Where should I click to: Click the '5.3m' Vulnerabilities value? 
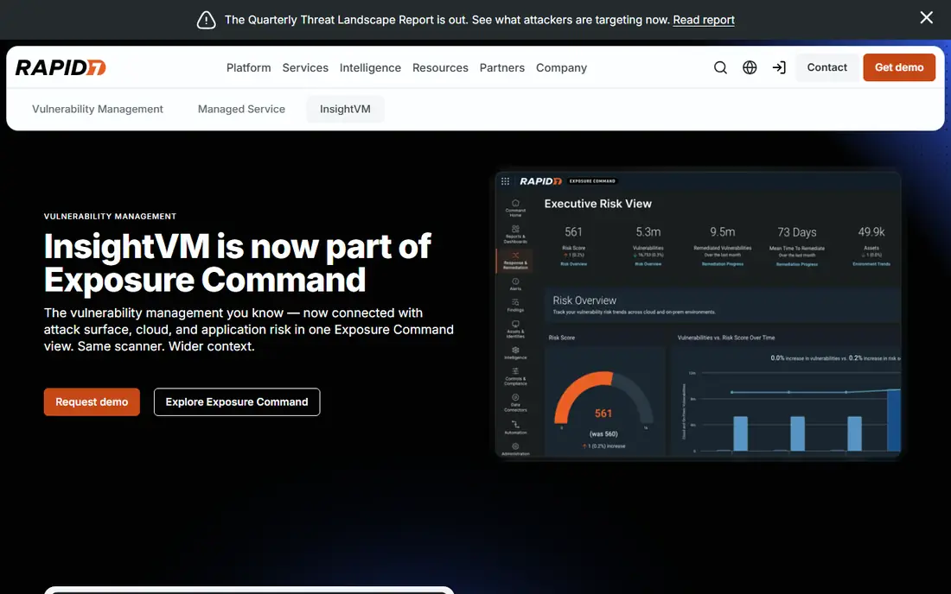(648, 232)
